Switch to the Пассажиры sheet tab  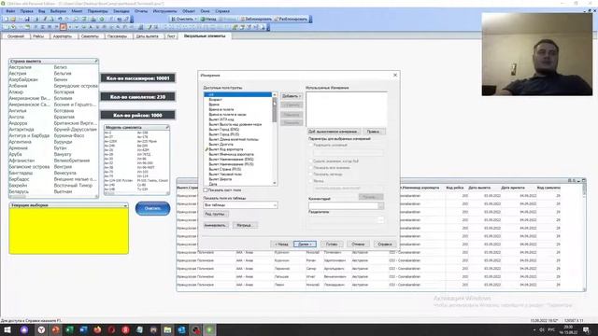[117, 36]
